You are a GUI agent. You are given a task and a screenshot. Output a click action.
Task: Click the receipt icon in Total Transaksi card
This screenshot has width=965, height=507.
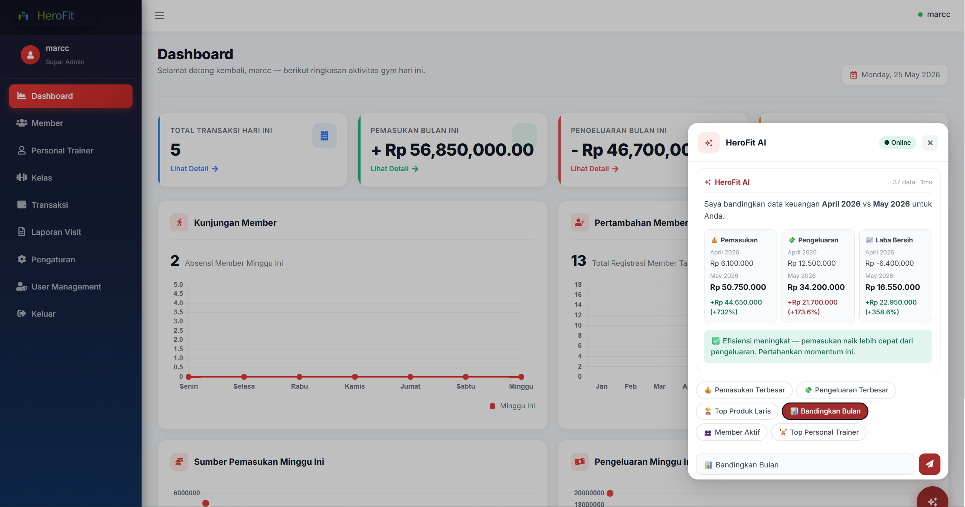click(324, 136)
